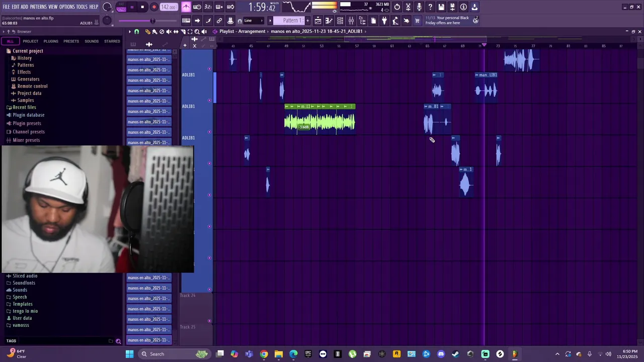Screen dimensions: 644x362
Task: Toggle wait for input before recording
Action: [197, 7]
